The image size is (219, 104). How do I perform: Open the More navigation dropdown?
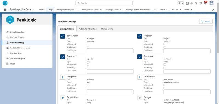pyautogui.click(x=188, y=10)
